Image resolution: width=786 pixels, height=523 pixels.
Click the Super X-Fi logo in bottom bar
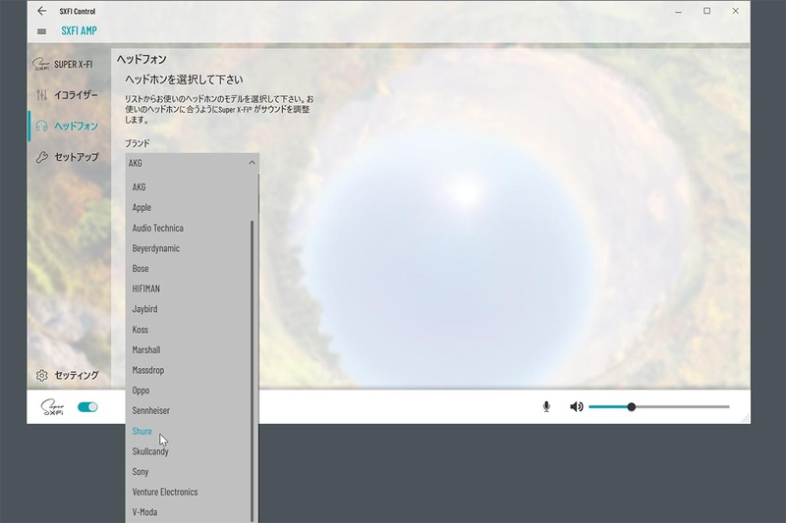[x=52, y=407]
